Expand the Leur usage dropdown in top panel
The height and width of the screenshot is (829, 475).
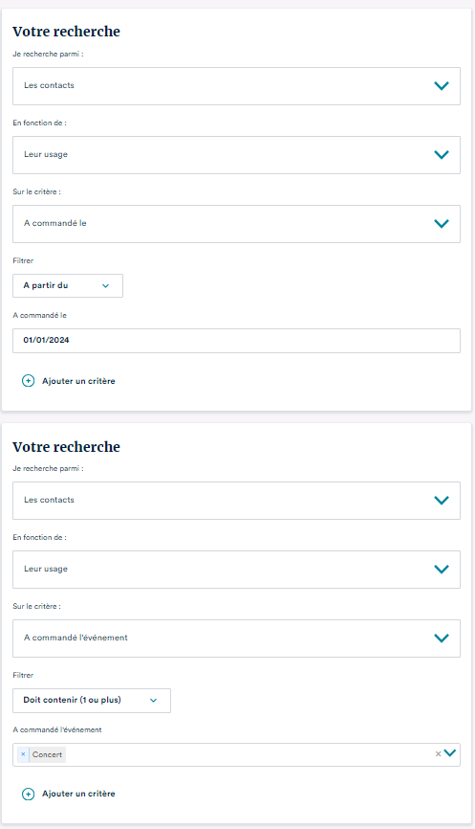(236, 155)
